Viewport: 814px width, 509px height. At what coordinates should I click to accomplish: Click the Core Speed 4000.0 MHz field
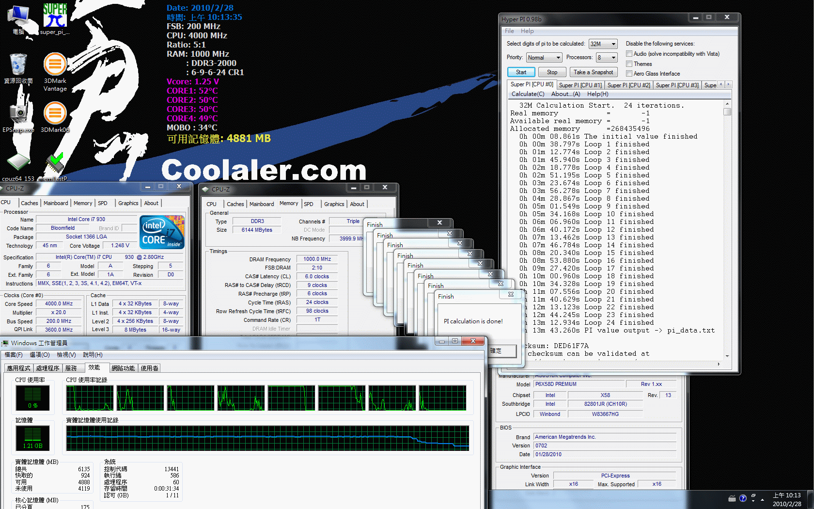[59, 304]
